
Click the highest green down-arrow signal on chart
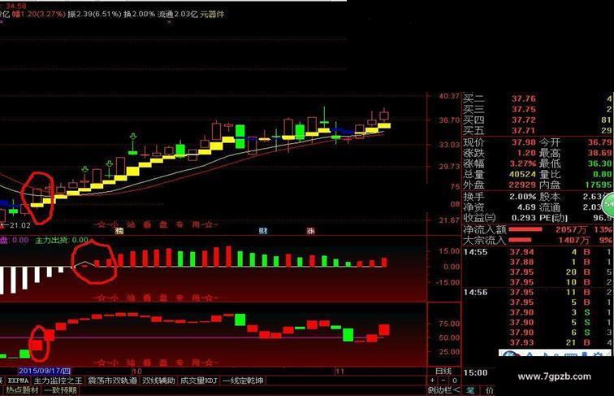point(133,137)
